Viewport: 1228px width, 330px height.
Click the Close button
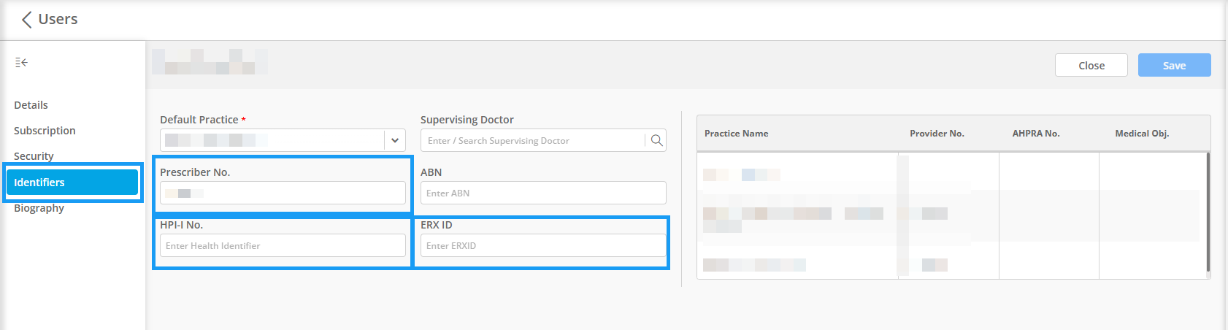1091,65
